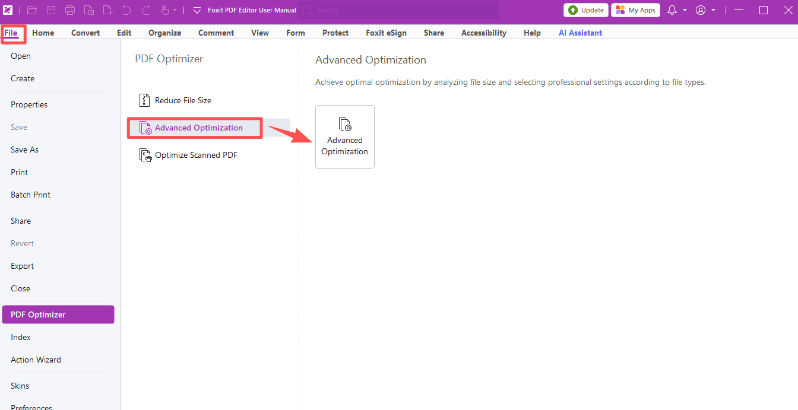
Task: Open the Edit ribbon tab
Action: tap(124, 33)
